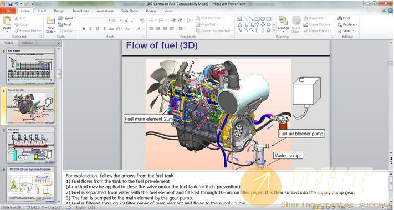Open the Shape Fill dropdown
Image resolution: width=394 pixels, height=210 pixels.
(314, 18)
